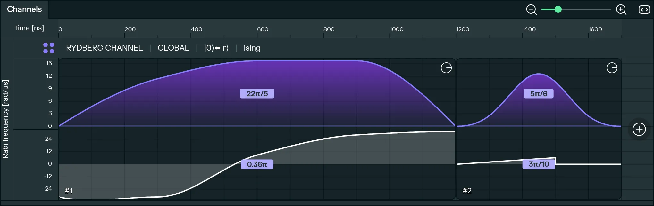Click the zoom slider handle
Viewport: 654px width, 206px height.
pyautogui.click(x=558, y=9)
